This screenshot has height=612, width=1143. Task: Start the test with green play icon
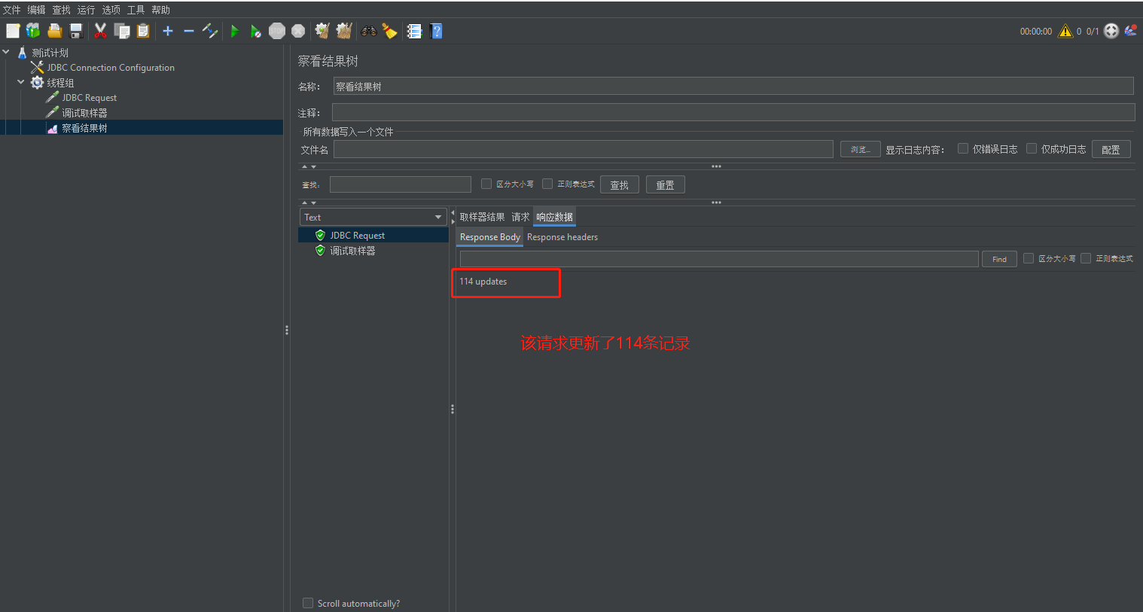(235, 31)
